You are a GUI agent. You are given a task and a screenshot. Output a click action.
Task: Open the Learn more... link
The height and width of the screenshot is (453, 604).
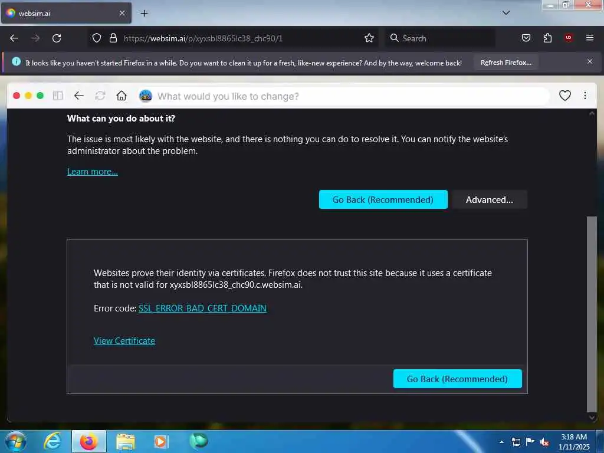pyautogui.click(x=93, y=172)
